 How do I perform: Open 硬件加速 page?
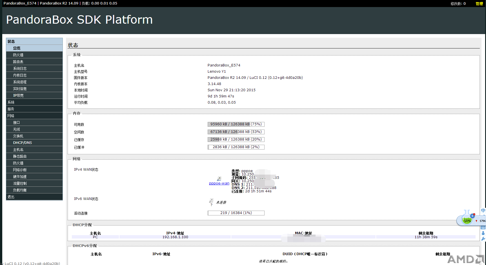(x=34, y=177)
